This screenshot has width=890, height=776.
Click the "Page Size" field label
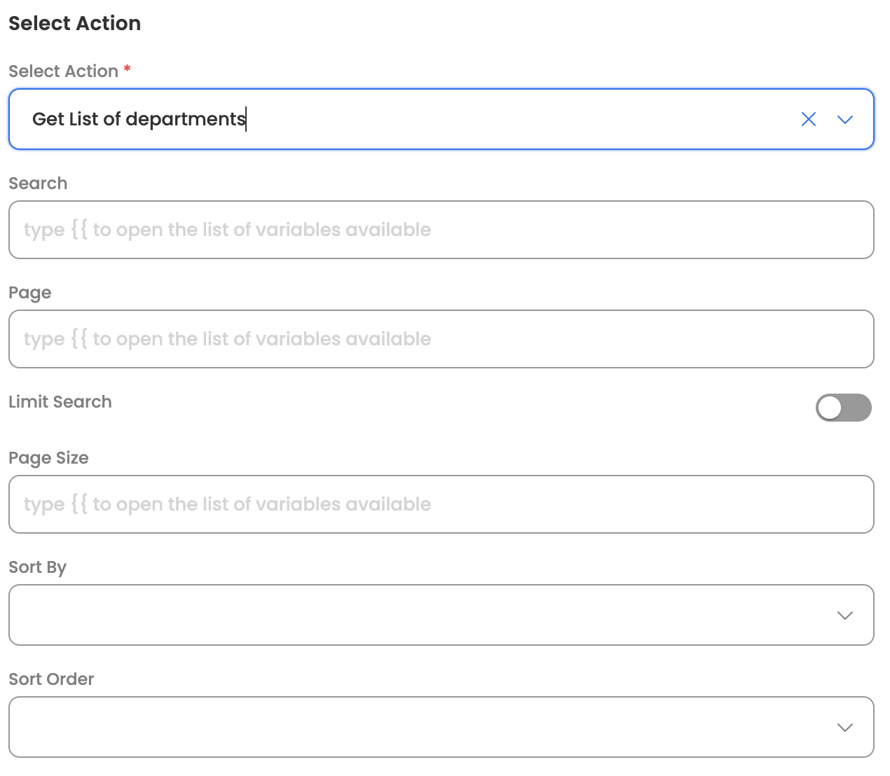[48, 458]
